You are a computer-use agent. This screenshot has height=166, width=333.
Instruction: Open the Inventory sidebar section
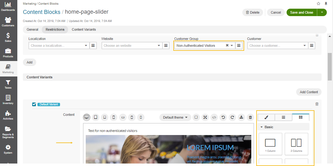[8, 100]
